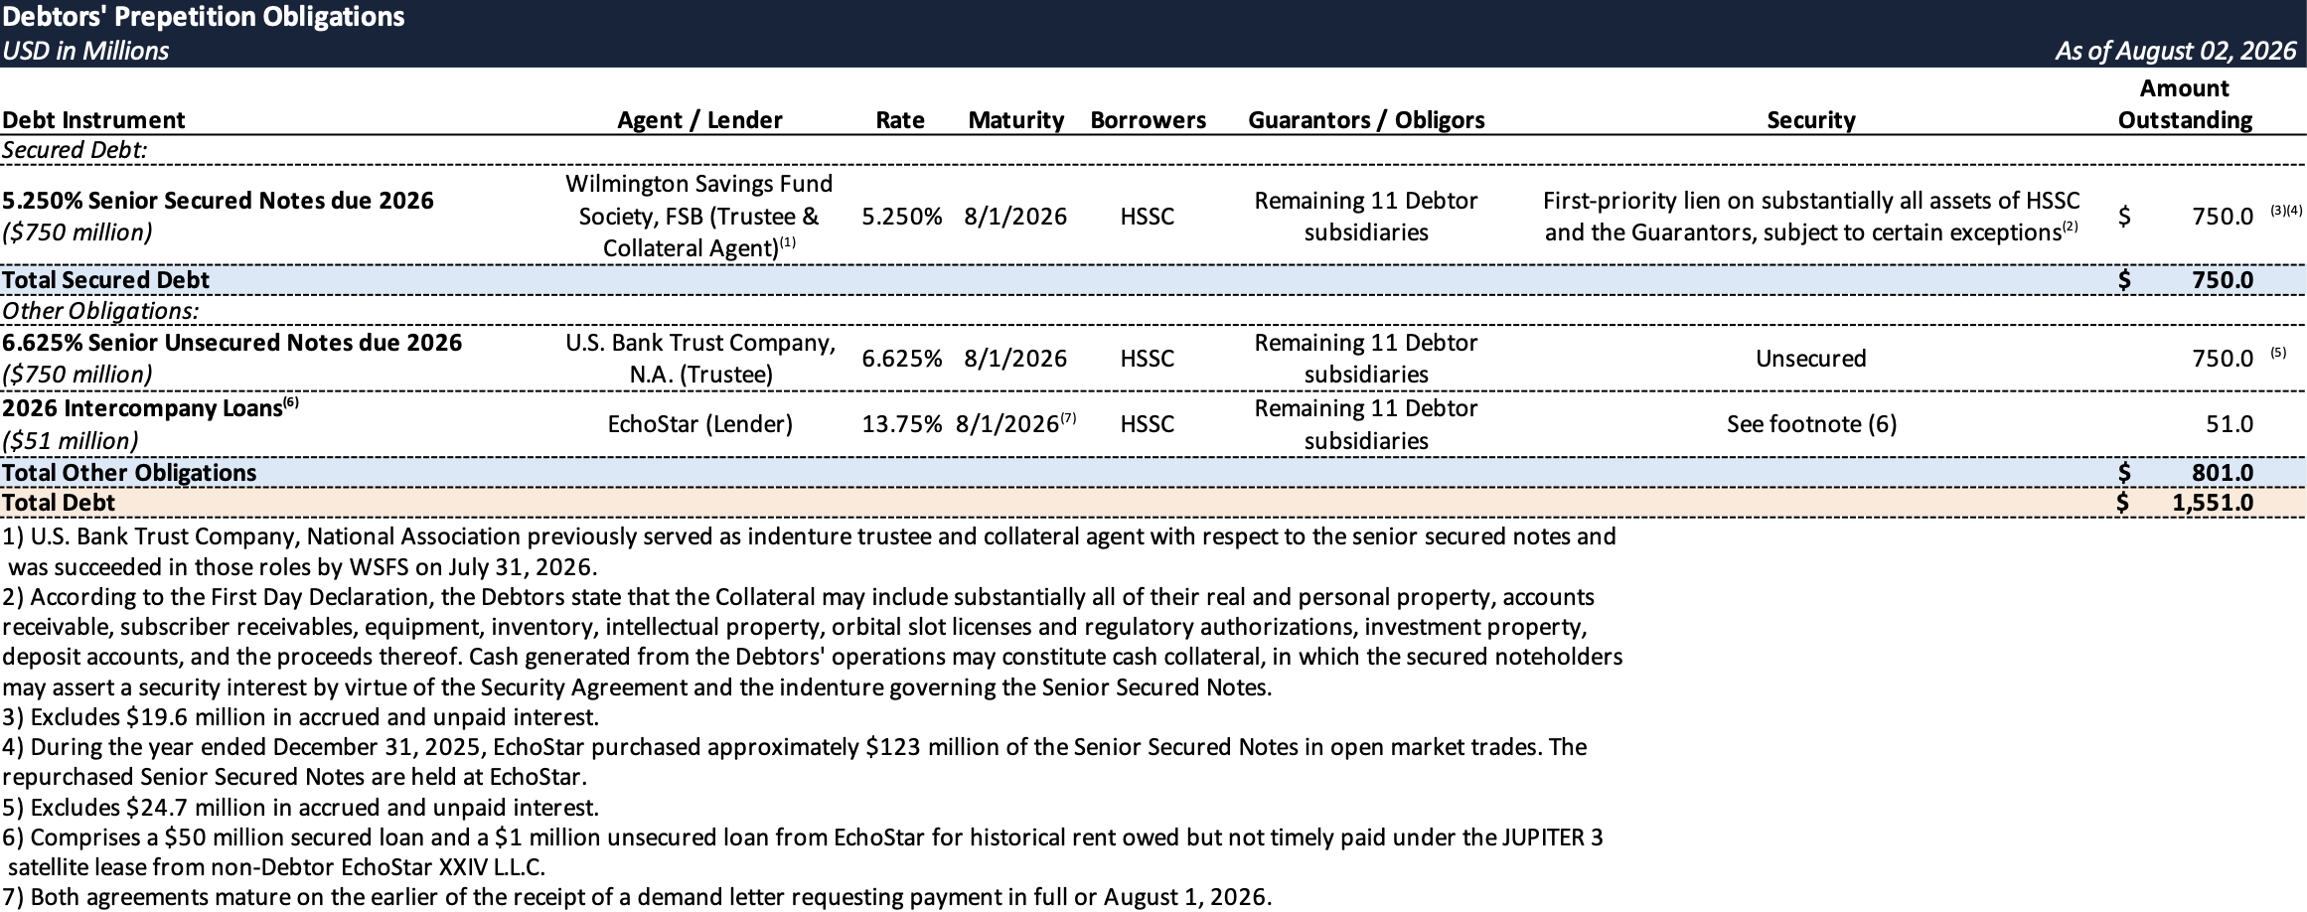
Task: Click the "Total Secured Debt" row label
Action: tap(105, 280)
